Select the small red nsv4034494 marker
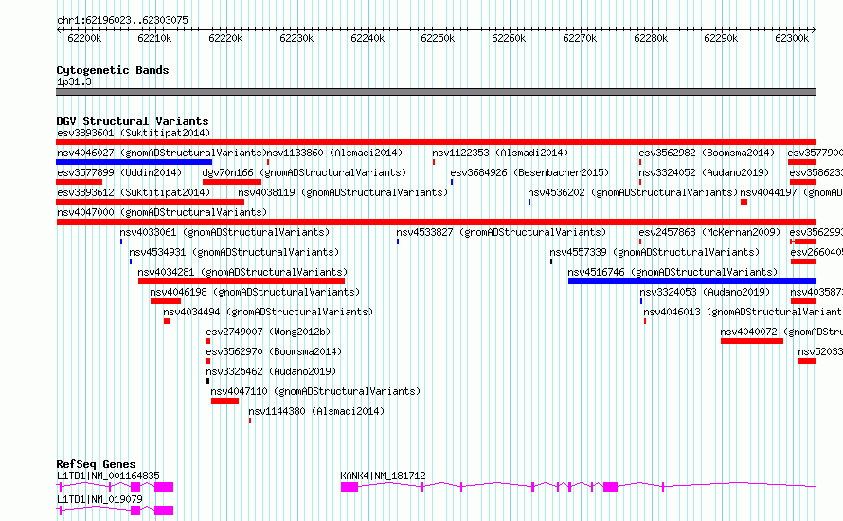 click(x=167, y=321)
